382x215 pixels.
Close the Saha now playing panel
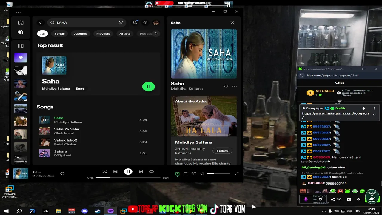pos(232,23)
